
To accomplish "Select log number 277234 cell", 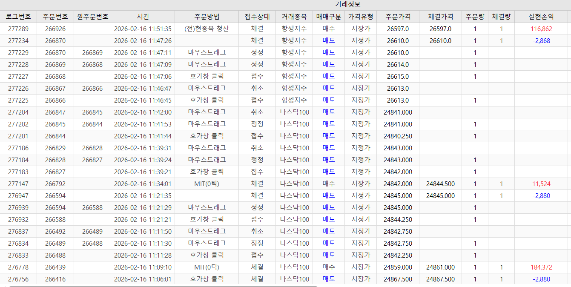I will (18, 41).
